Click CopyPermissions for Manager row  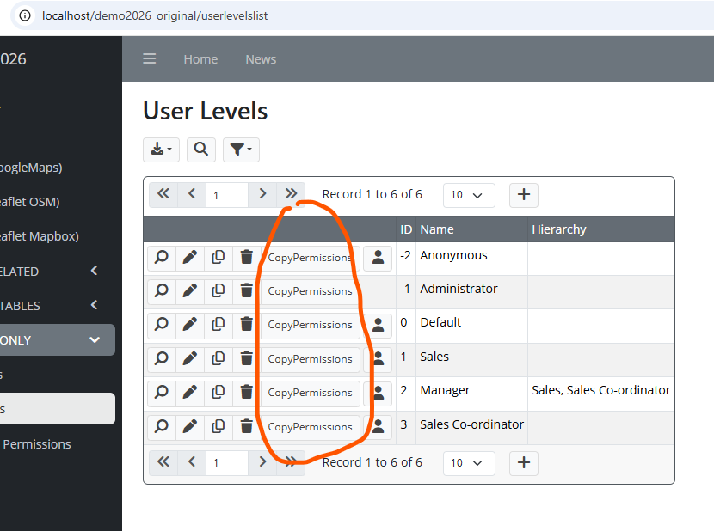tap(310, 393)
